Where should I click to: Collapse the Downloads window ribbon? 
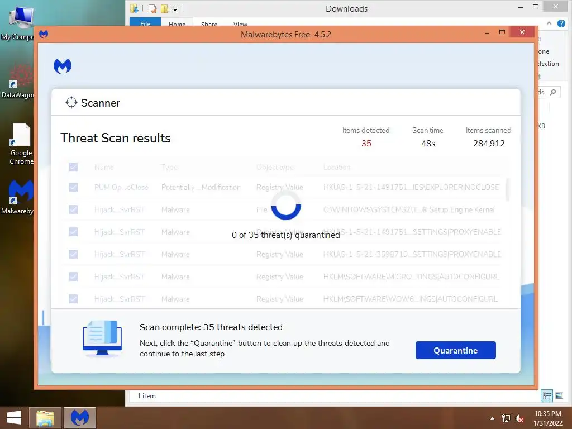point(549,23)
